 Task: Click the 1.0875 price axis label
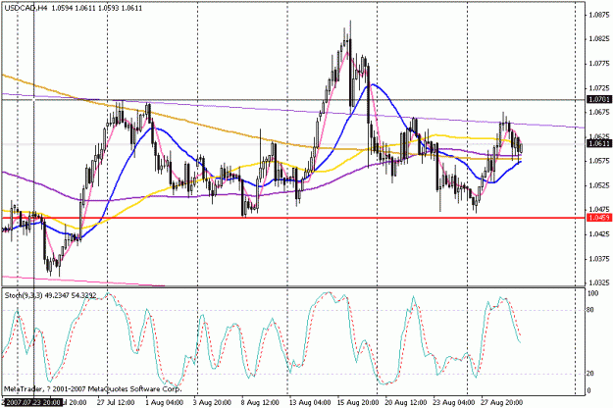(599, 15)
